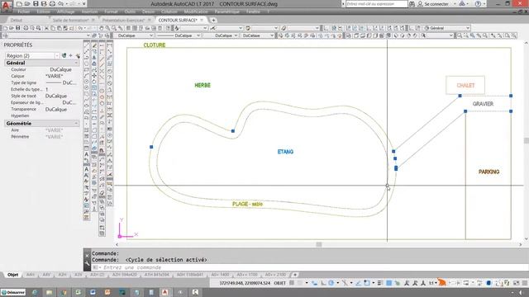The image size is (529, 297).
Task: Toggle the PICKADD icon in Properties panel
Action: (64, 55)
